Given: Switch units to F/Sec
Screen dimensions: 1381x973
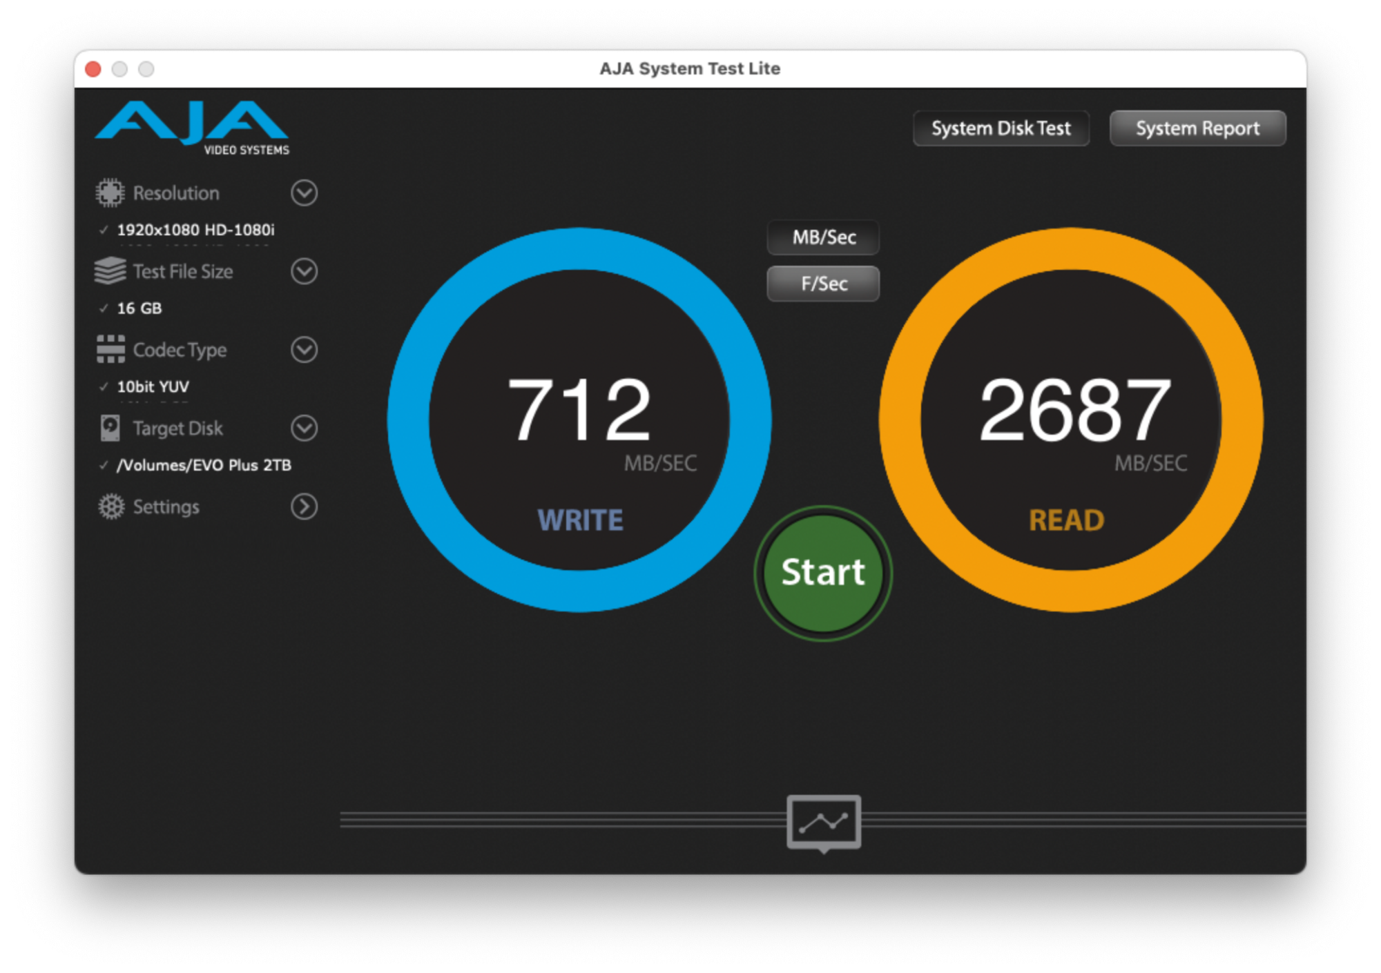Looking at the screenshot, I should click(x=823, y=284).
